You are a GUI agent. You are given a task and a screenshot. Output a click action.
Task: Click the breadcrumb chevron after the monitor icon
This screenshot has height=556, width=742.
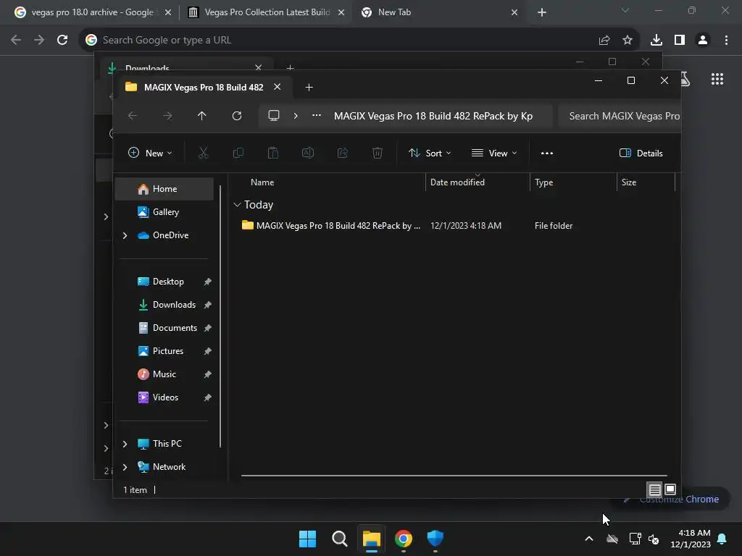click(296, 116)
